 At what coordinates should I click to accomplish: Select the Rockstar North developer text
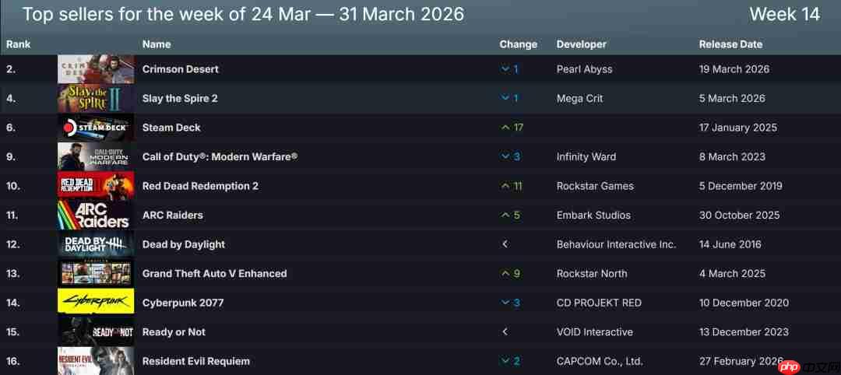(592, 274)
